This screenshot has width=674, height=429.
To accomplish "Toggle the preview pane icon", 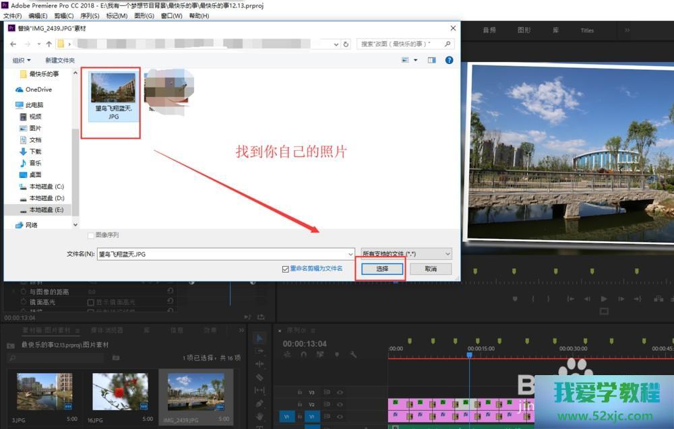I will [431, 60].
